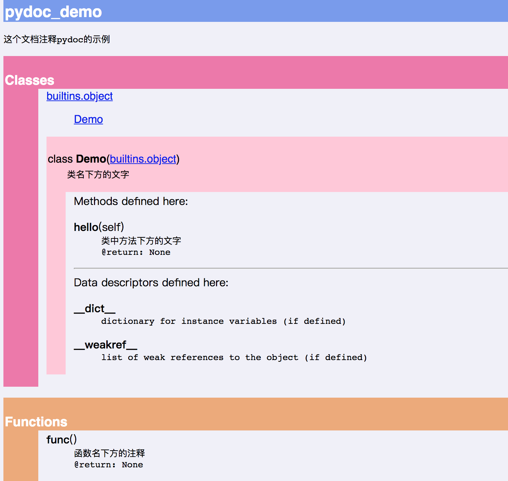Click the __dict__ descriptor name
Viewport: 508px width, 481px height.
95,308
